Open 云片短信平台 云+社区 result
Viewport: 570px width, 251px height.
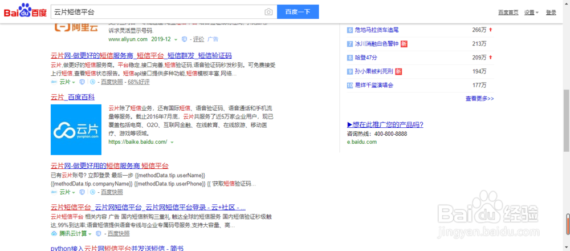148,208
